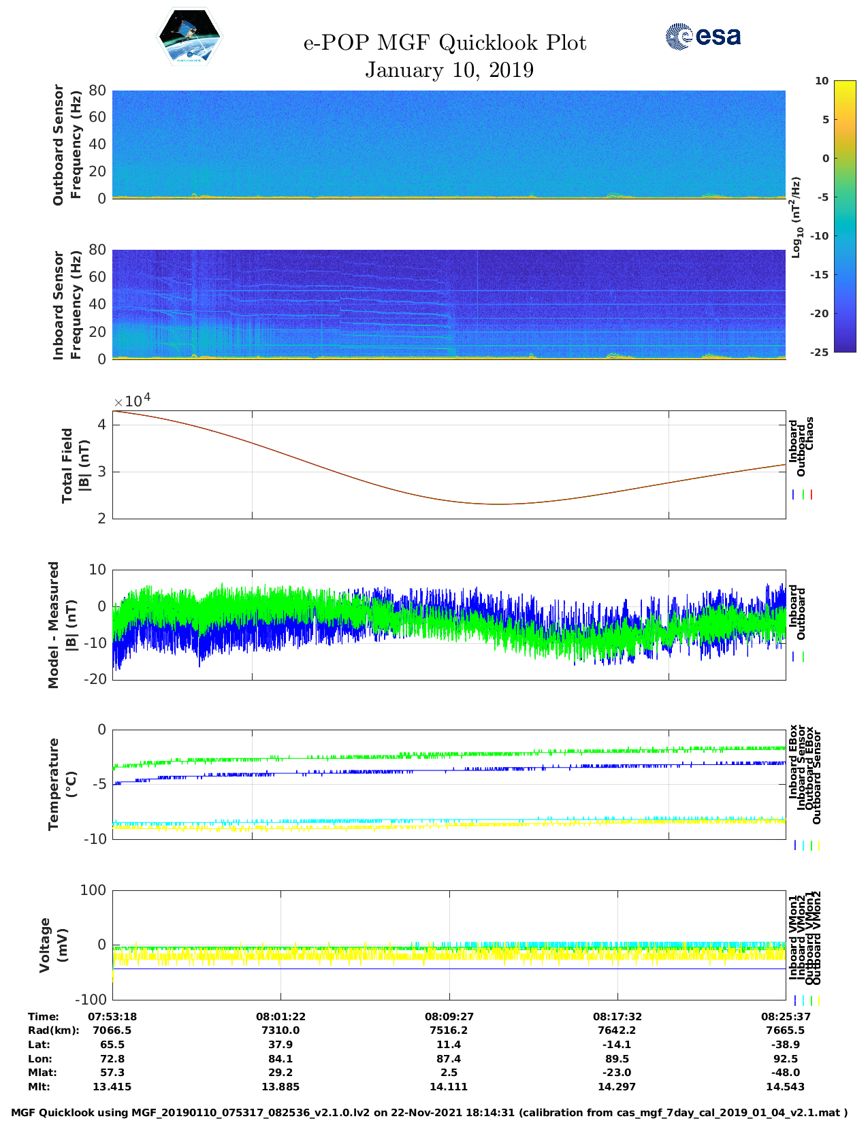Click inside the Total Field |B| plot
This screenshot has height=1123, width=868.
tap(449, 465)
